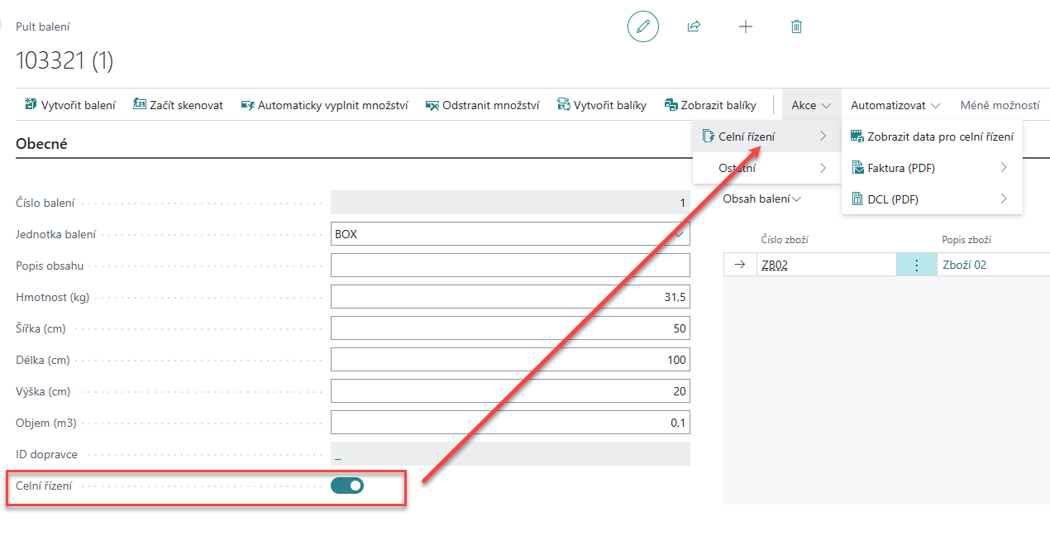This screenshot has height=536, width=1050.
Task: Open Zobrazit balíky action
Action: tap(709, 105)
